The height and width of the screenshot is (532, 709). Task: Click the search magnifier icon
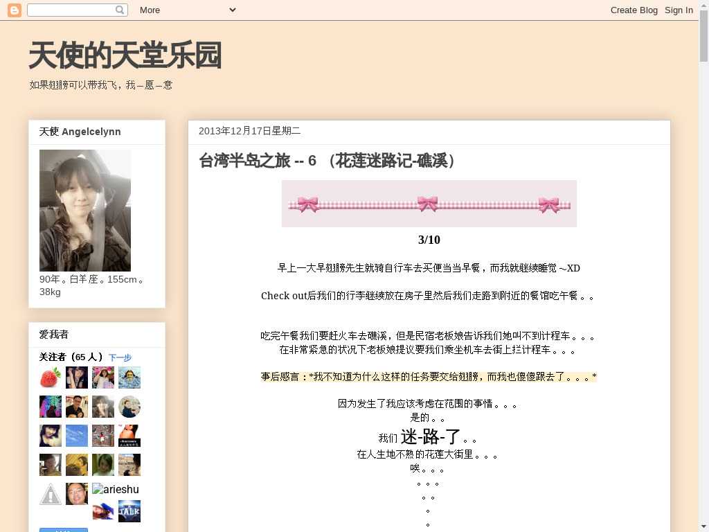(x=119, y=10)
